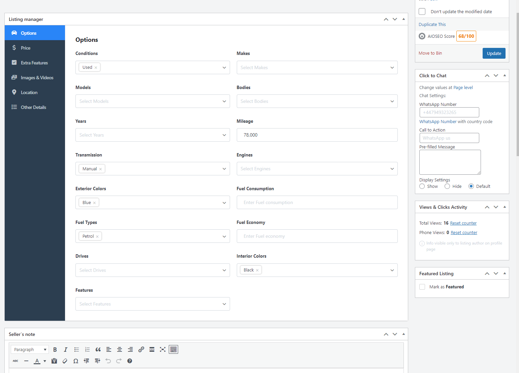The width and height of the screenshot is (519, 373).
Task: Collapse the Click to Chat panel
Action: click(505, 76)
